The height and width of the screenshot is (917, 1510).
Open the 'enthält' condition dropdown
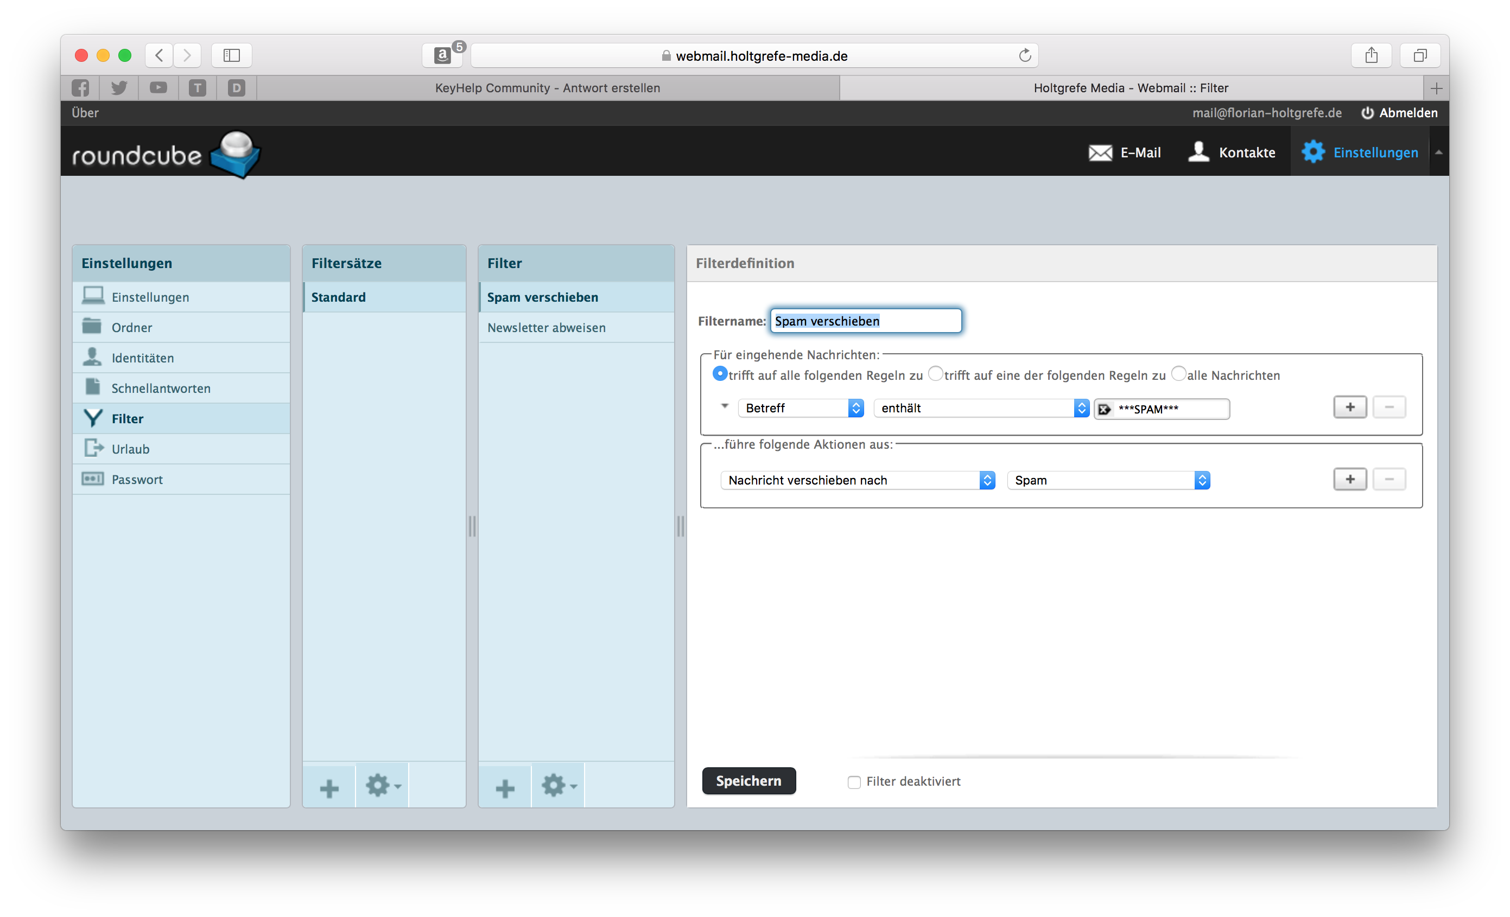point(980,408)
